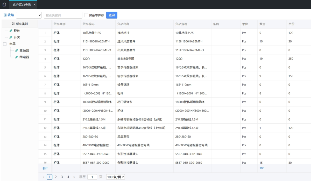Collapse the 电器 tree node
Image resolution: width=311 pixels, height=181 pixels.
5,44
